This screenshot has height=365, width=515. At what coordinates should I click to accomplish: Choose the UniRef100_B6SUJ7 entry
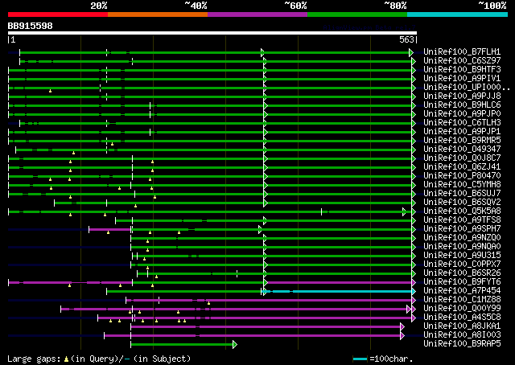coord(462,194)
